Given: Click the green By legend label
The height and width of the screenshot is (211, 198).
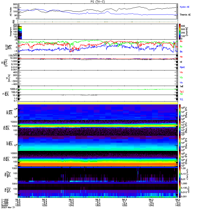Looking at the screenshot, I should tap(181, 47).
